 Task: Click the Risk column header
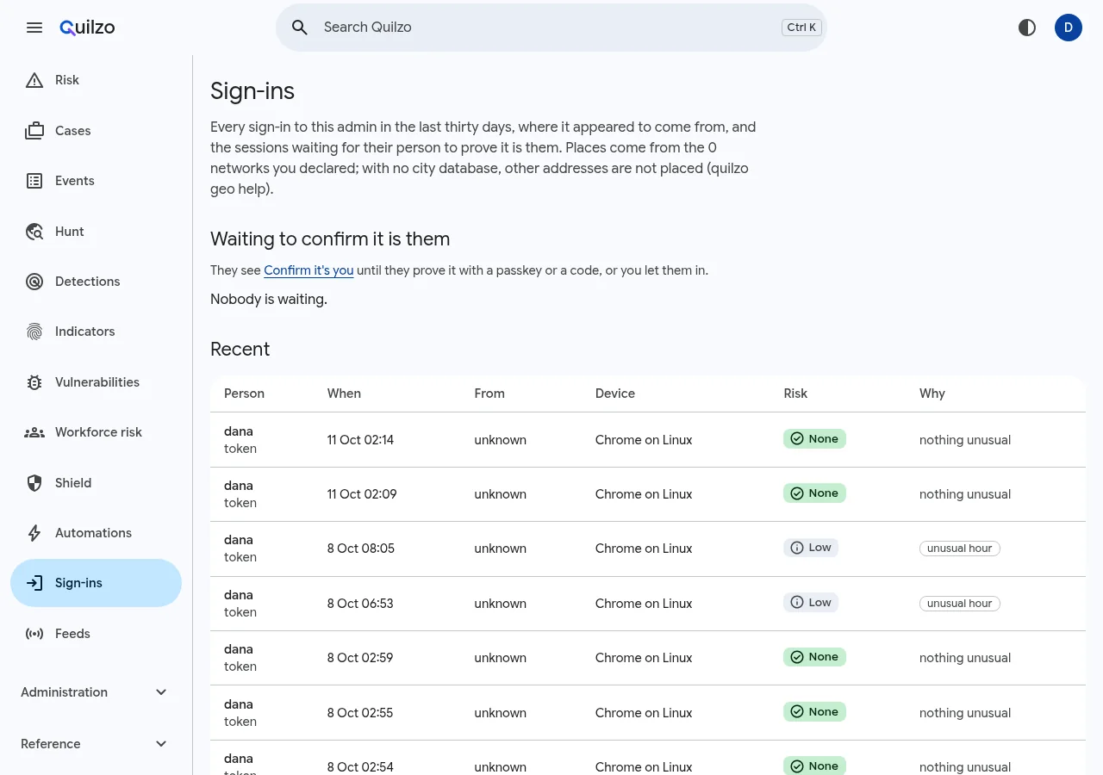coord(795,394)
